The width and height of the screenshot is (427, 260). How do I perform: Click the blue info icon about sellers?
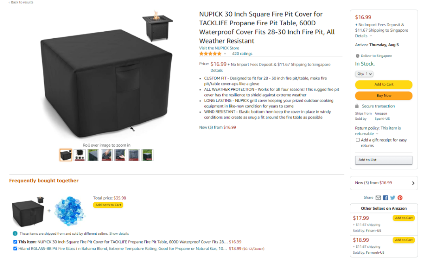(x=15, y=234)
